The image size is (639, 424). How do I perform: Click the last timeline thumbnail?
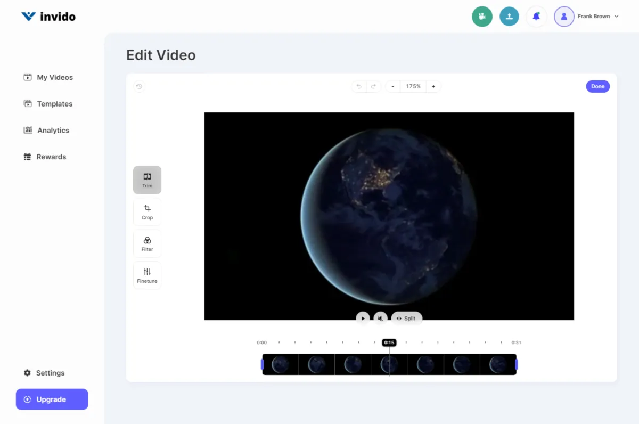pos(498,364)
